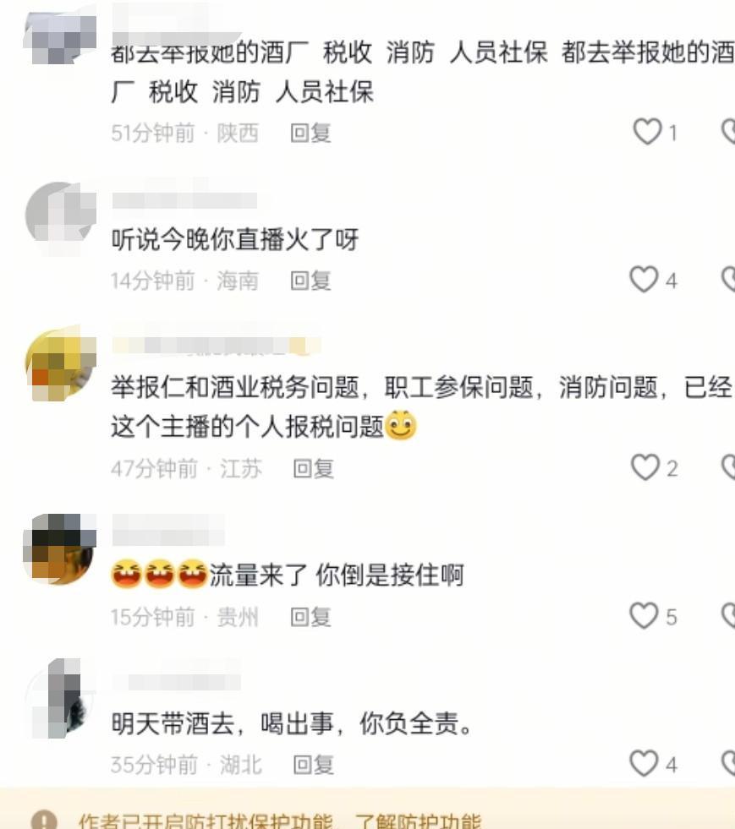Open the profile picture of the 海南 commenter
735x829 pixels.
click(x=60, y=217)
